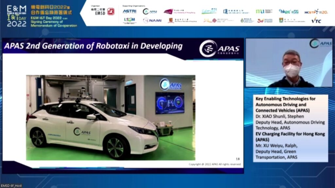Click the APAS logo in speaker video corner
Viewport: 335px width, 188px height.
pos(321,43)
